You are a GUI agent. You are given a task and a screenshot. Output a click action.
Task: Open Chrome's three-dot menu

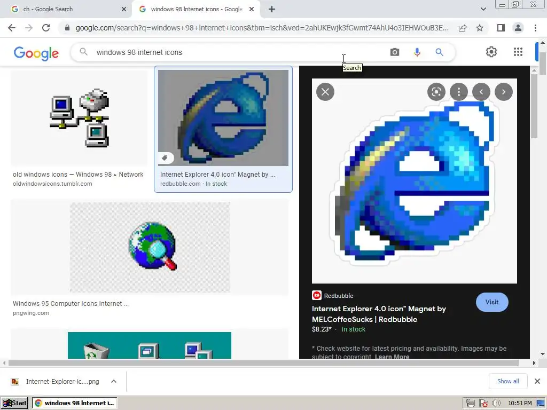[x=535, y=28]
